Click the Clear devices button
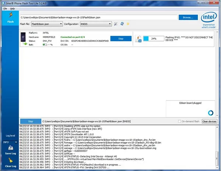Image resolution: width=221 pixels, height=171 pixels. 210,121
